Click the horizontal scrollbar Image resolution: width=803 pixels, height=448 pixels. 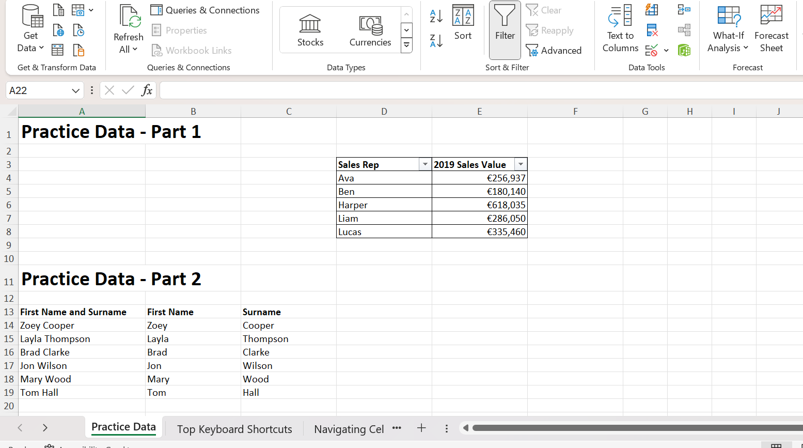tap(637, 428)
